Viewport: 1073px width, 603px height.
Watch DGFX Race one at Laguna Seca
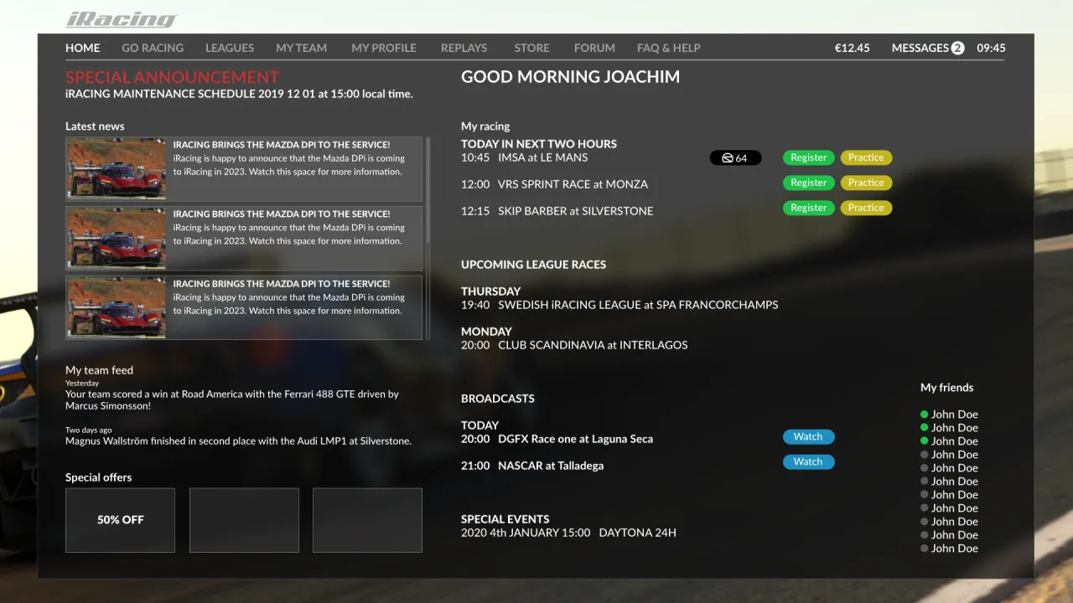[808, 436]
